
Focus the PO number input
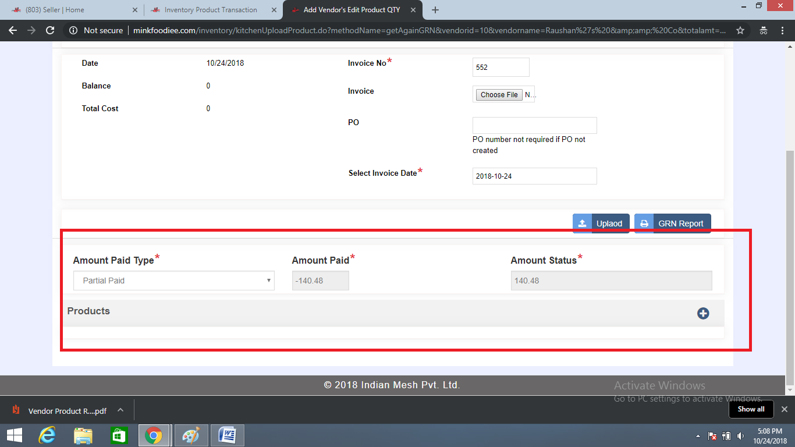point(535,126)
